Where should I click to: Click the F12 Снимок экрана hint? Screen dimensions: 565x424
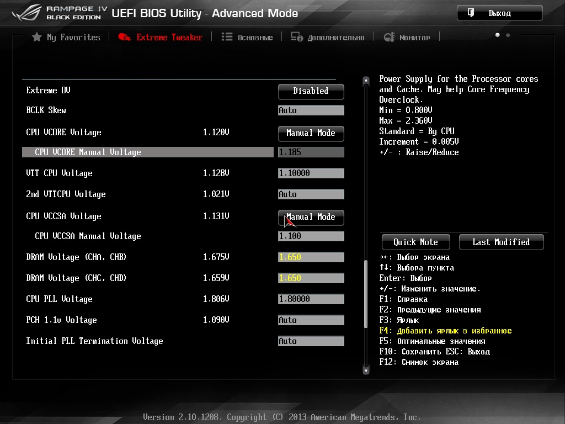(419, 362)
